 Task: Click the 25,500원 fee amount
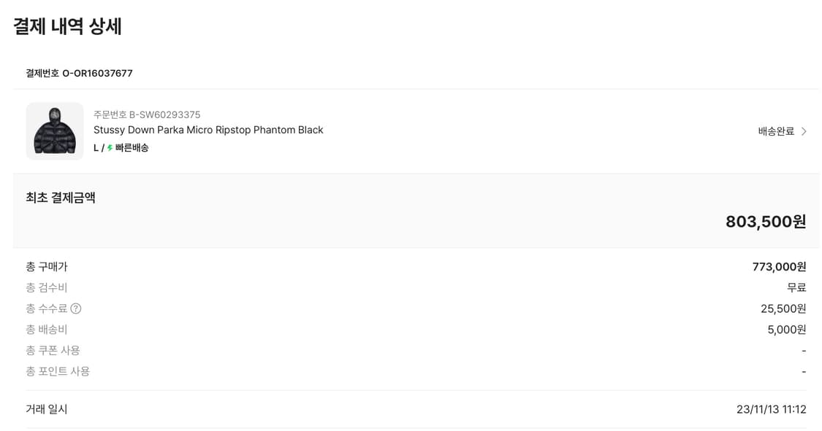coord(783,308)
